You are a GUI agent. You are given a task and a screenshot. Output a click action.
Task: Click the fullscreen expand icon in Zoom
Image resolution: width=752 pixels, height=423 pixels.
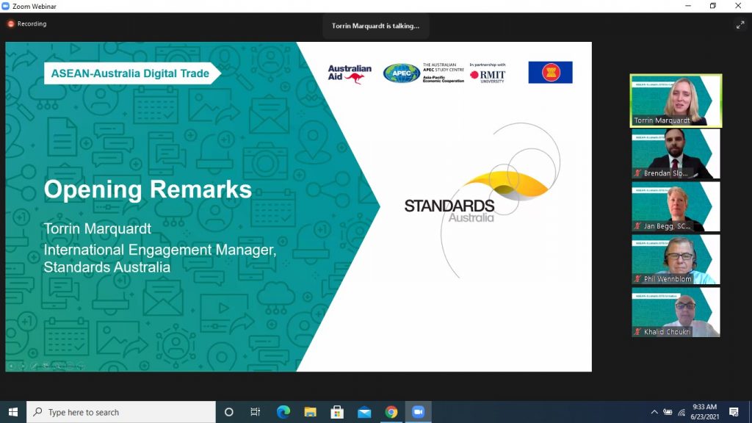tap(740, 26)
